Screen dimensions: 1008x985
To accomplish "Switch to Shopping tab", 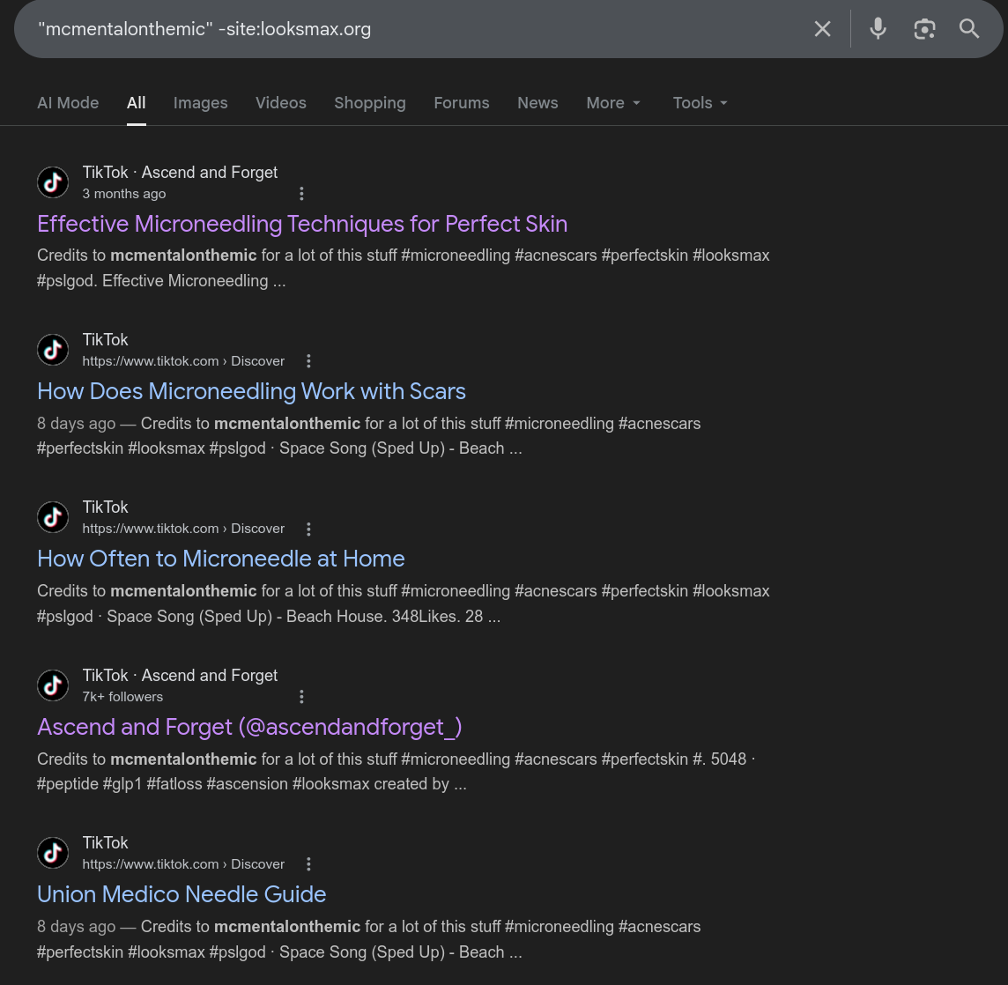I will tap(370, 103).
